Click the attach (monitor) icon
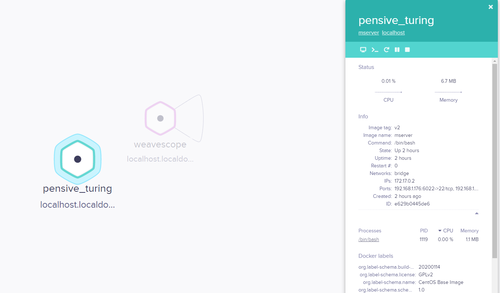Viewport: 500px width, 293px height. coord(363,50)
